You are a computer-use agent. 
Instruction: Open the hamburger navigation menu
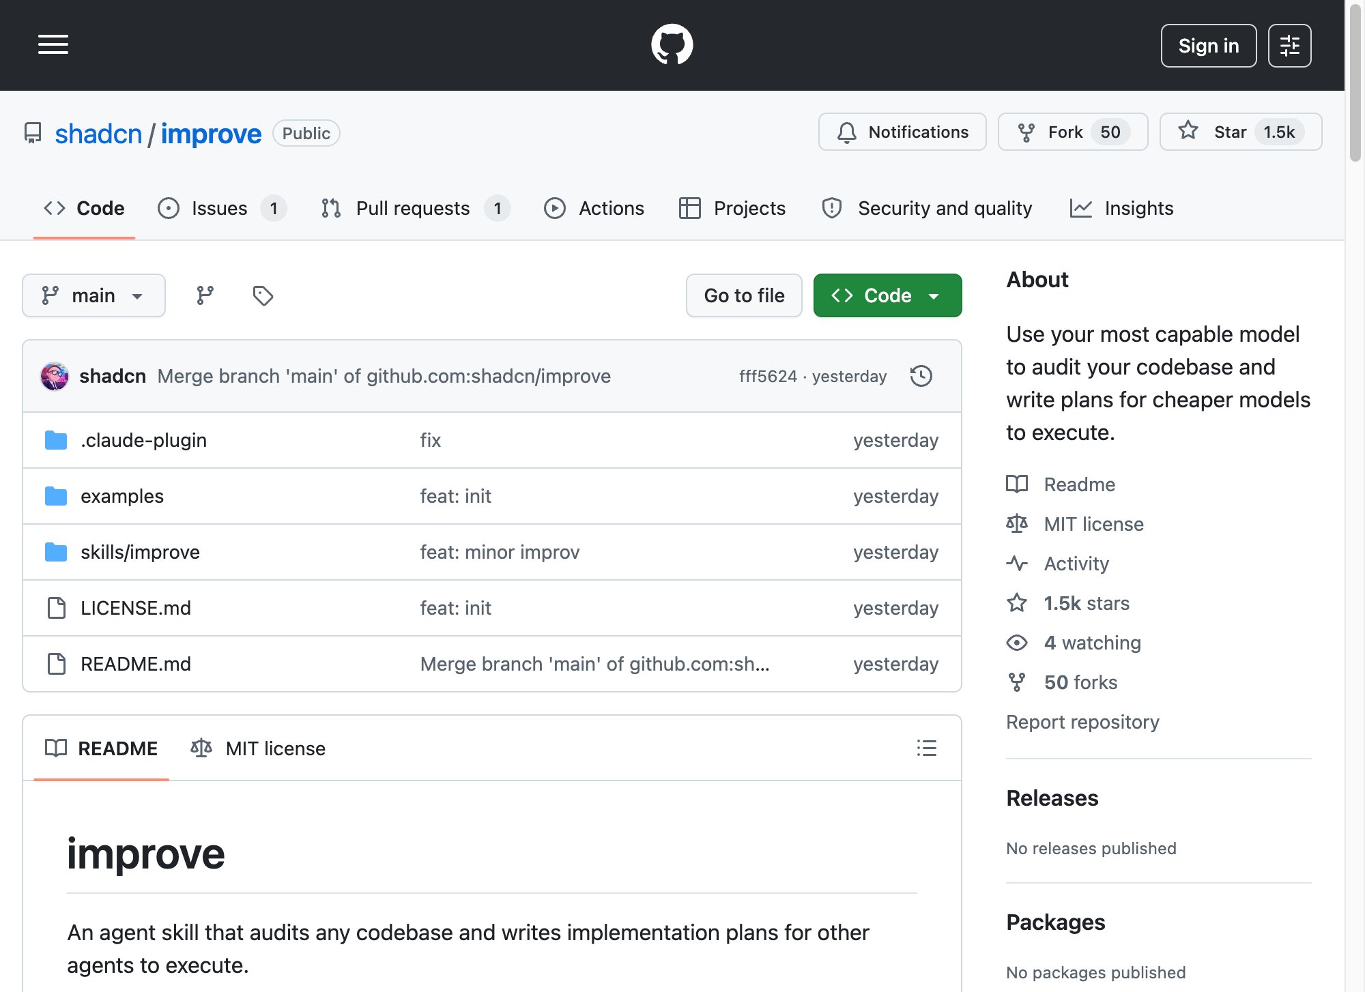(53, 45)
